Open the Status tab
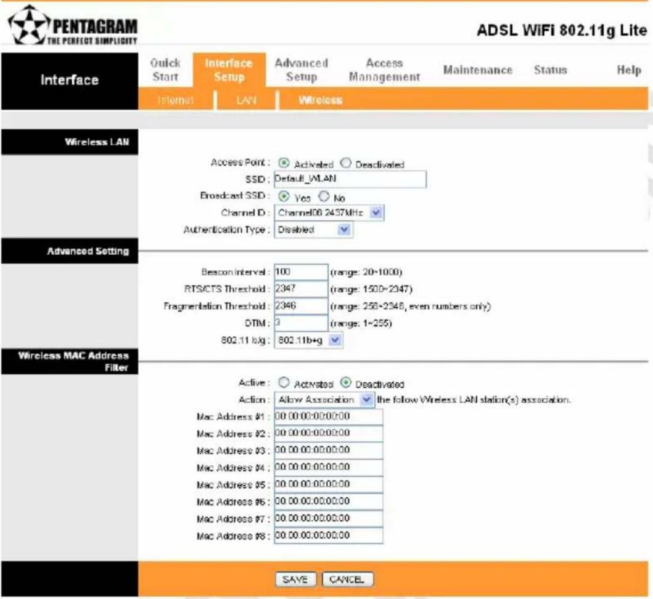This screenshot has height=599, width=653. (551, 70)
